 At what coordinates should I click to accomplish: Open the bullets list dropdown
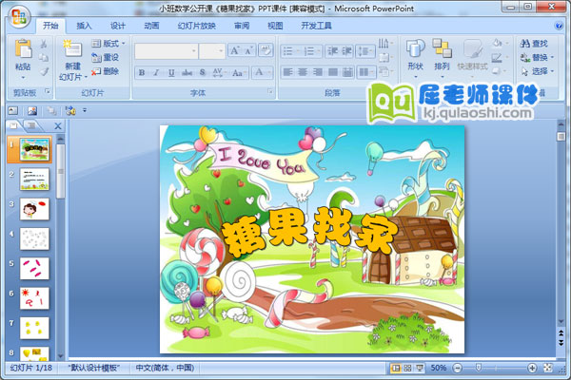(298, 51)
